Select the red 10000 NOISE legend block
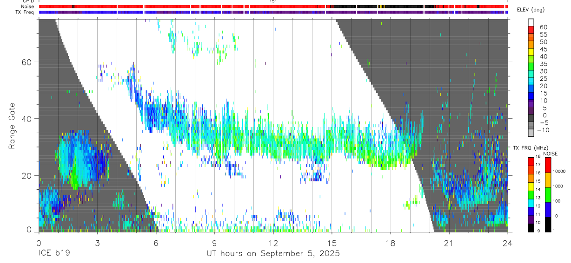Image resolution: width=571 pixels, height=263 pixels. click(x=548, y=165)
